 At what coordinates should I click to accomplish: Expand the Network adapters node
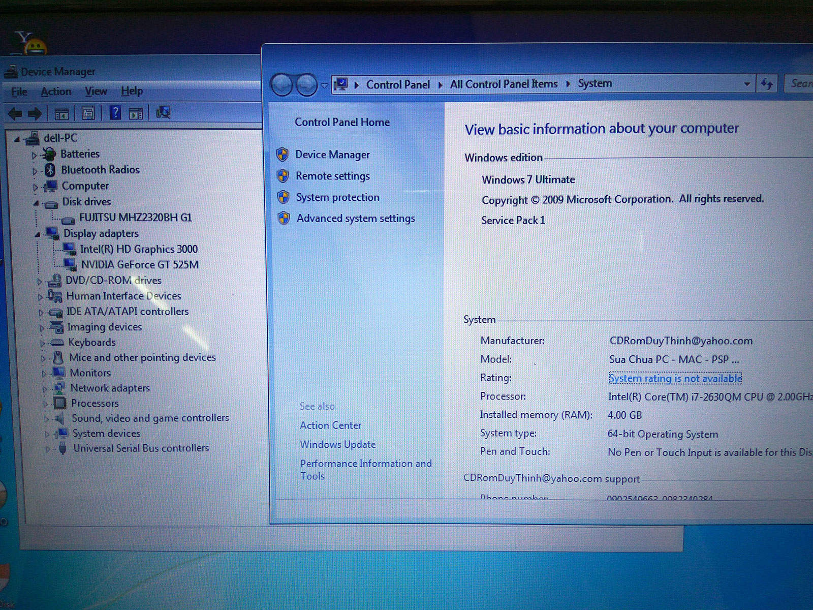[45, 389]
